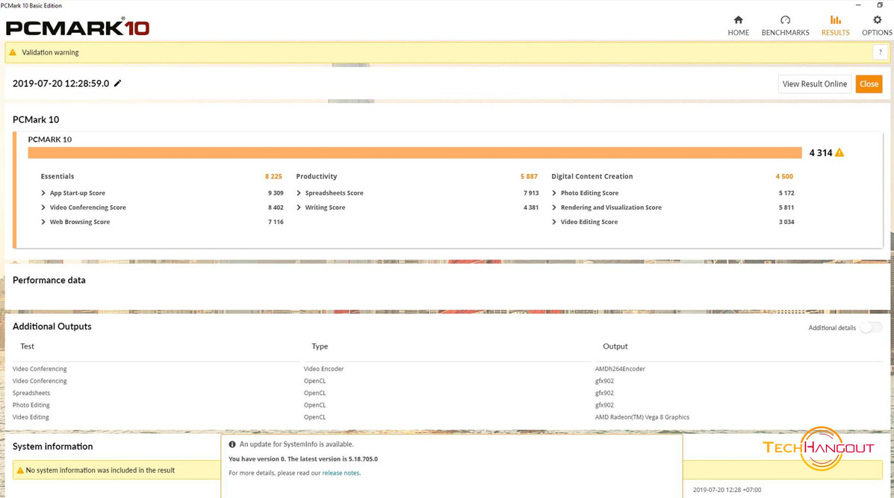Click the Essentials heading
The height and width of the screenshot is (498, 894).
[58, 177]
